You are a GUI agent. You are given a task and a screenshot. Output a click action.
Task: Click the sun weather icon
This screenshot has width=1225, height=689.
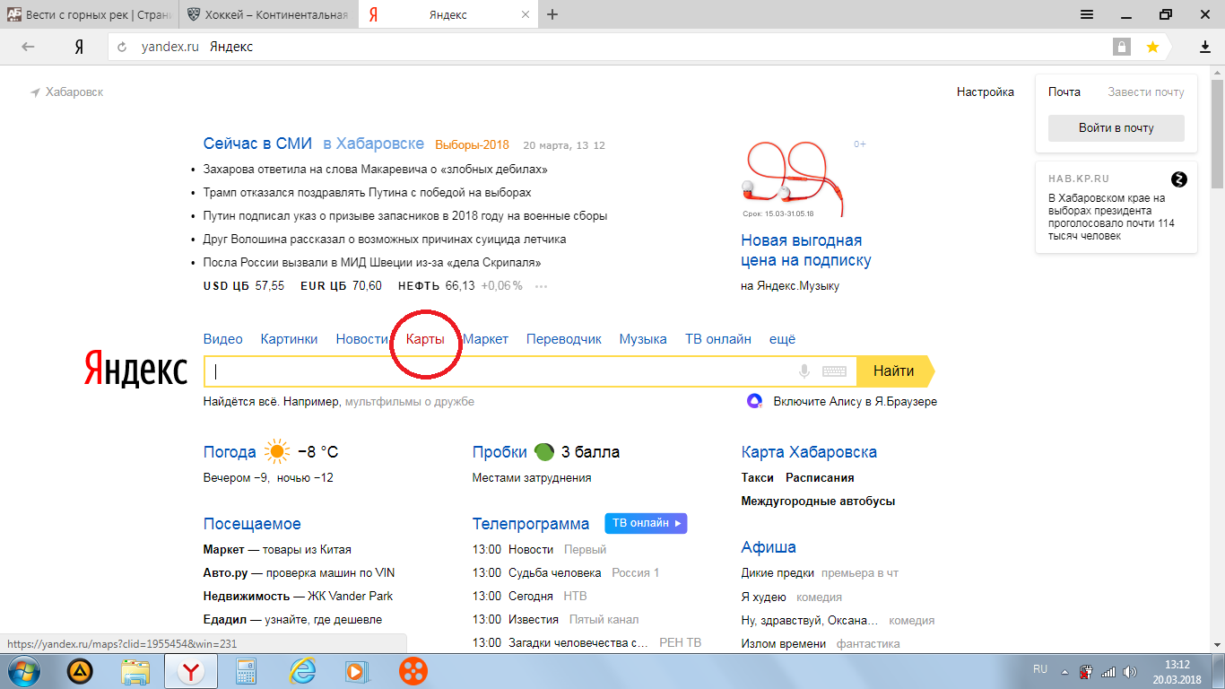coord(277,452)
